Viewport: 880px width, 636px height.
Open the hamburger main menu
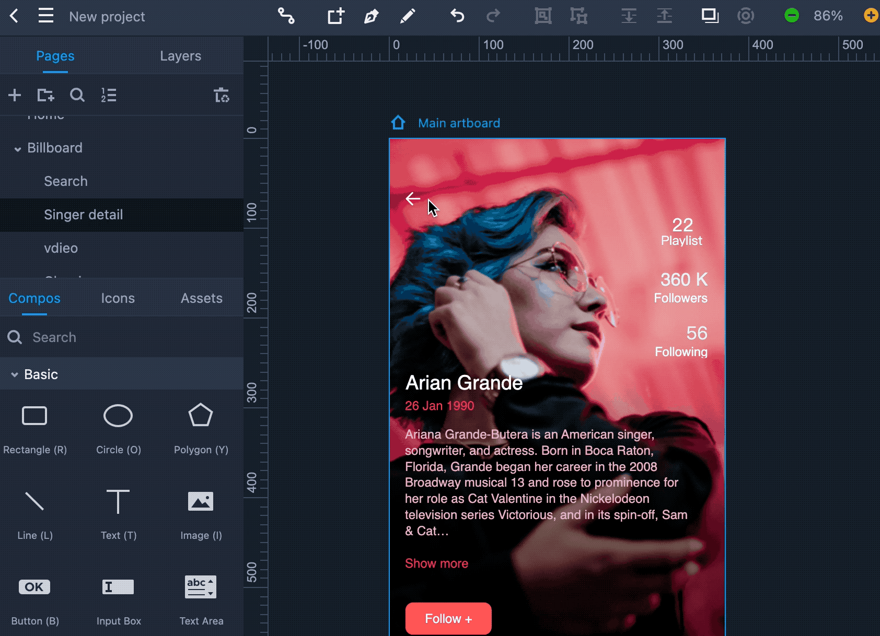click(x=46, y=16)
